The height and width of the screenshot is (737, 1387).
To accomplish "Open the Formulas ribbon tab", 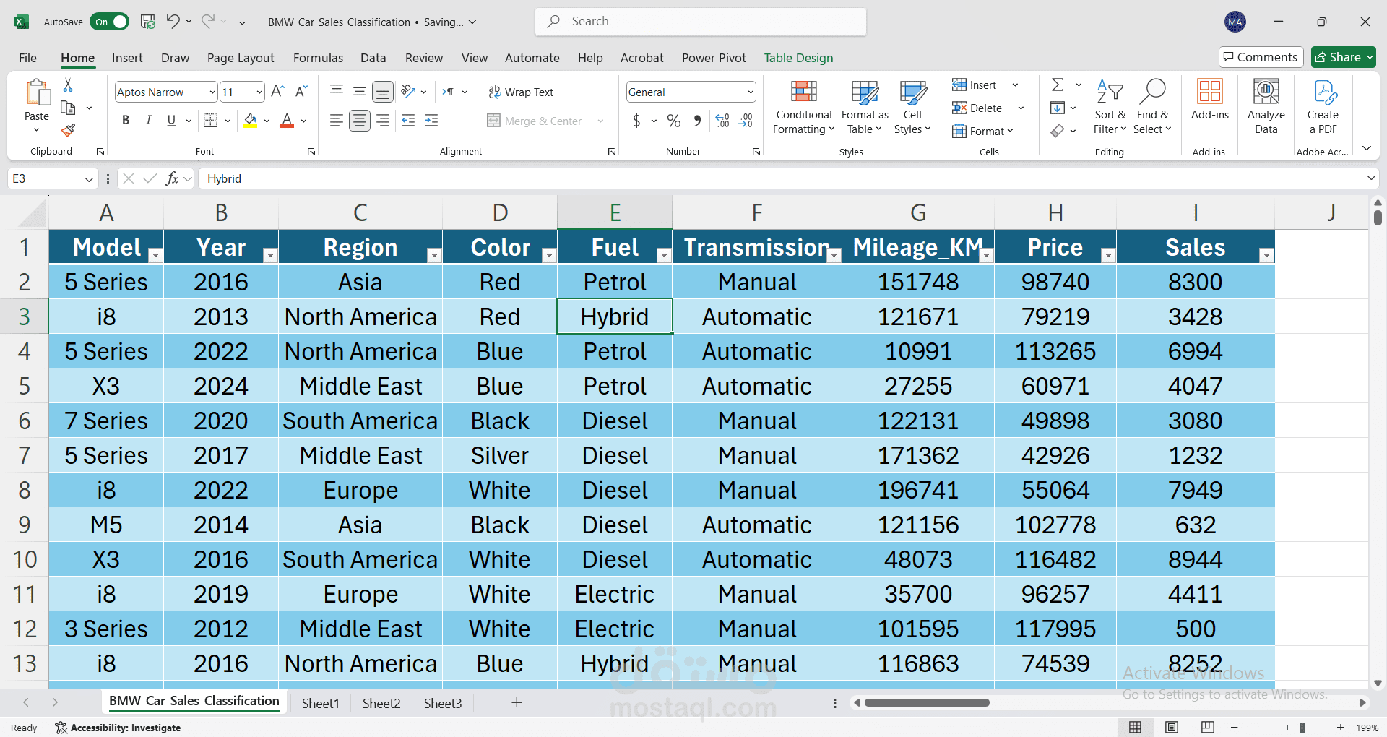I will (318, 58).
